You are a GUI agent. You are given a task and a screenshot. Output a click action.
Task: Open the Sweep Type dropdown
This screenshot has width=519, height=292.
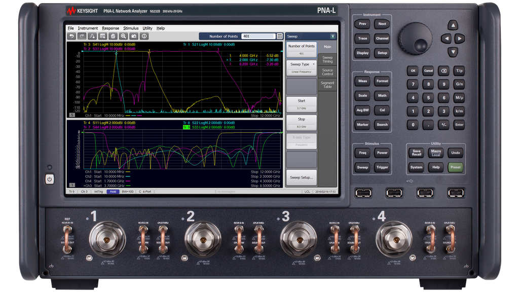point(302,64)
